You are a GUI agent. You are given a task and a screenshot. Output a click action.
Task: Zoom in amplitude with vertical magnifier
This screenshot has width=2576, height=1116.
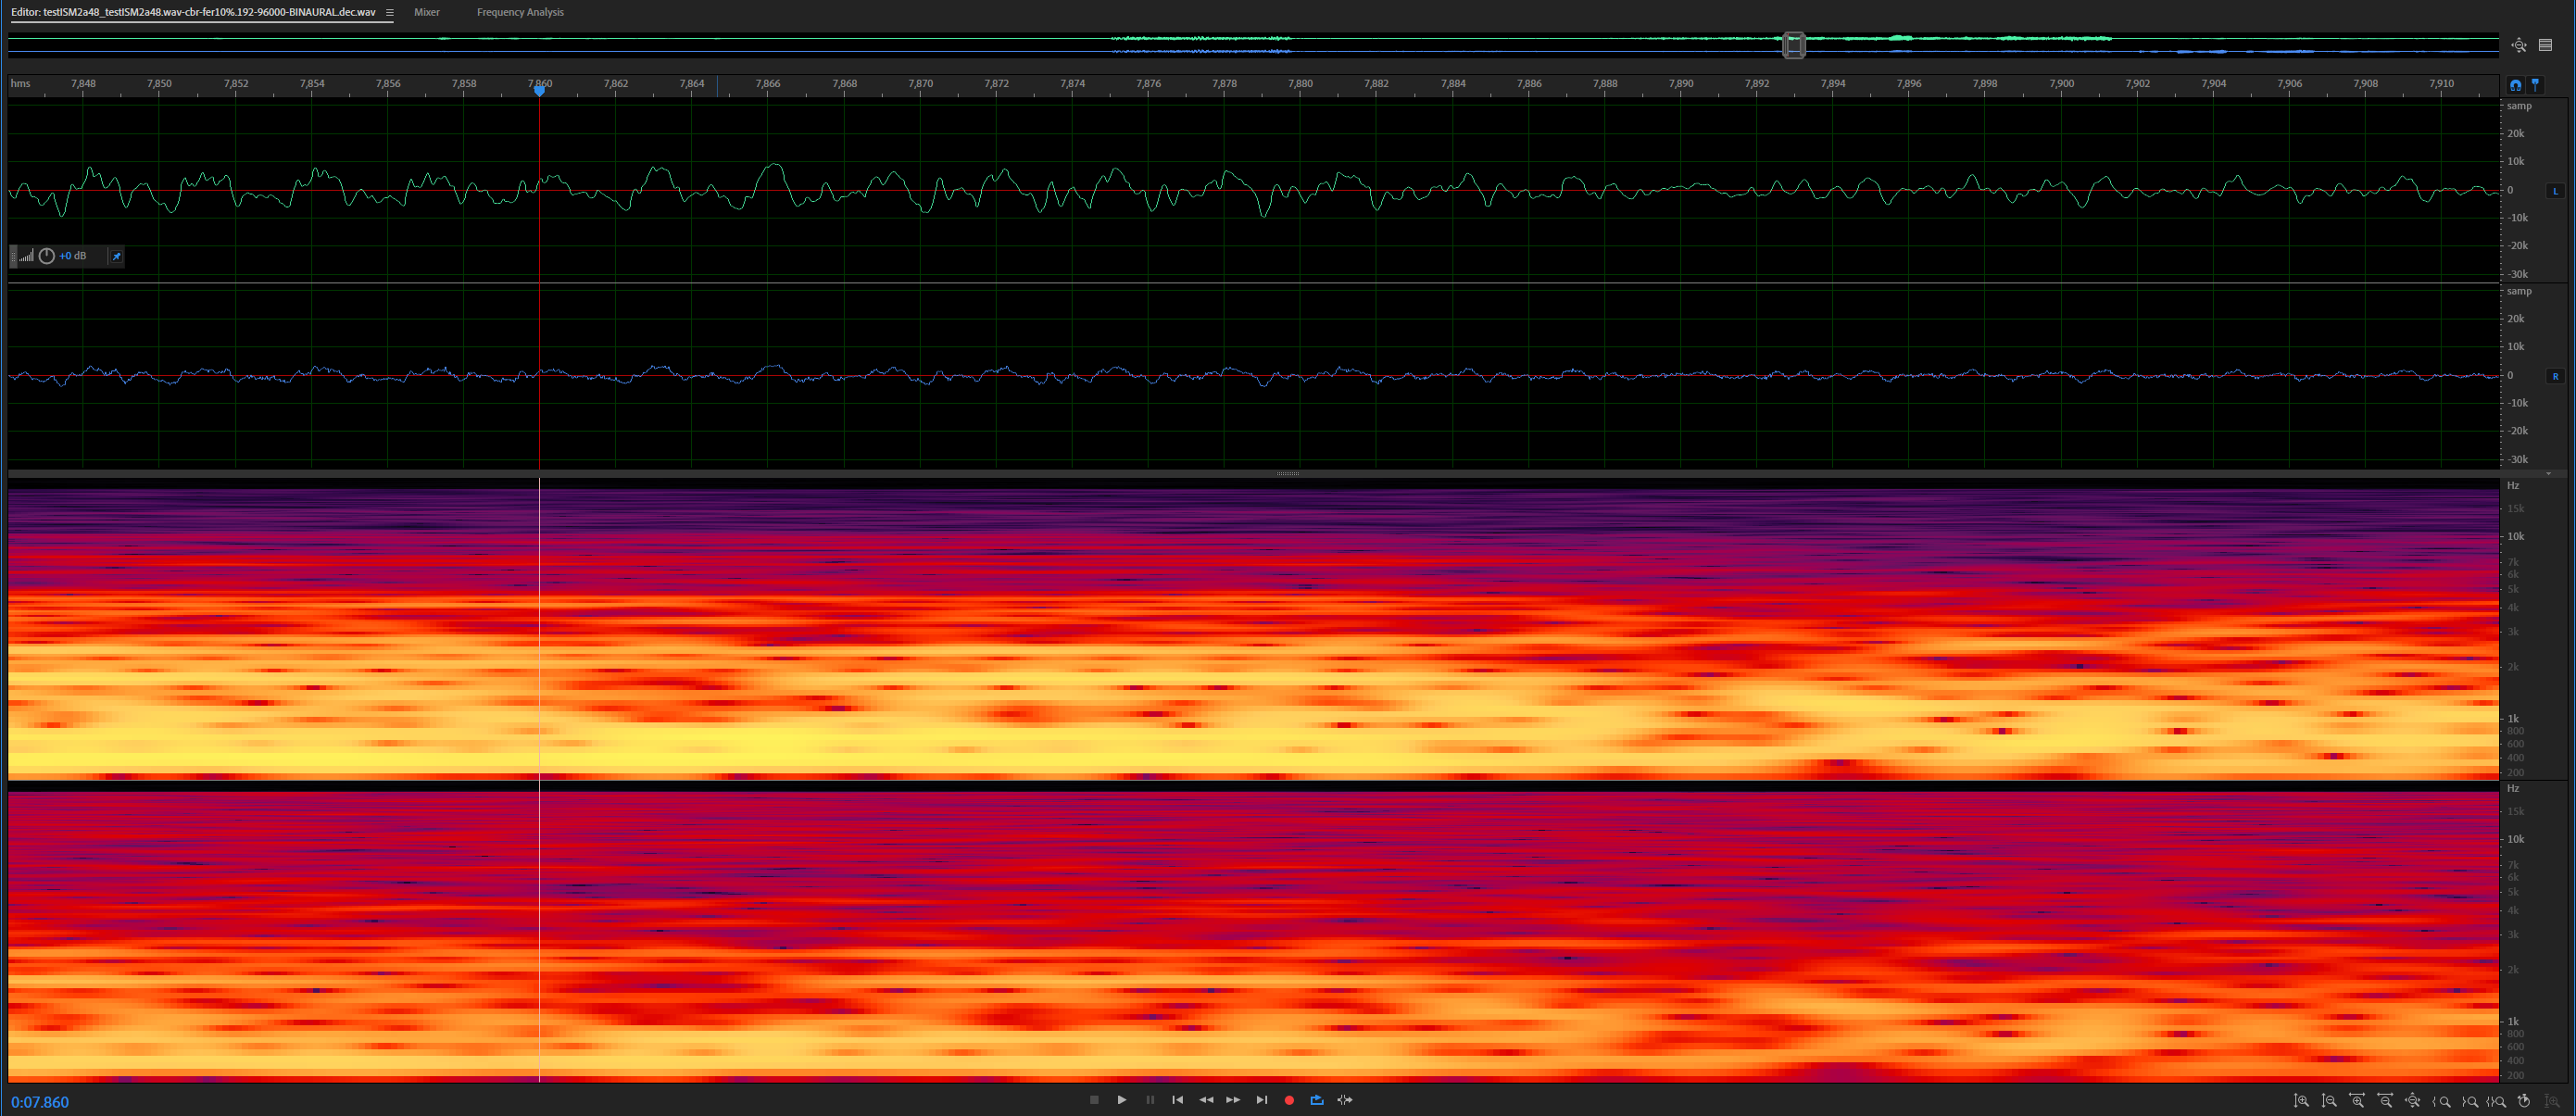pyautogui.click(x=2301, y=1100)
